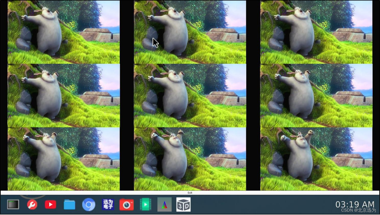Viewport: 380px width, 215px height.
Task: Open the green film-strip video player
Action: [x=146, y=205]
